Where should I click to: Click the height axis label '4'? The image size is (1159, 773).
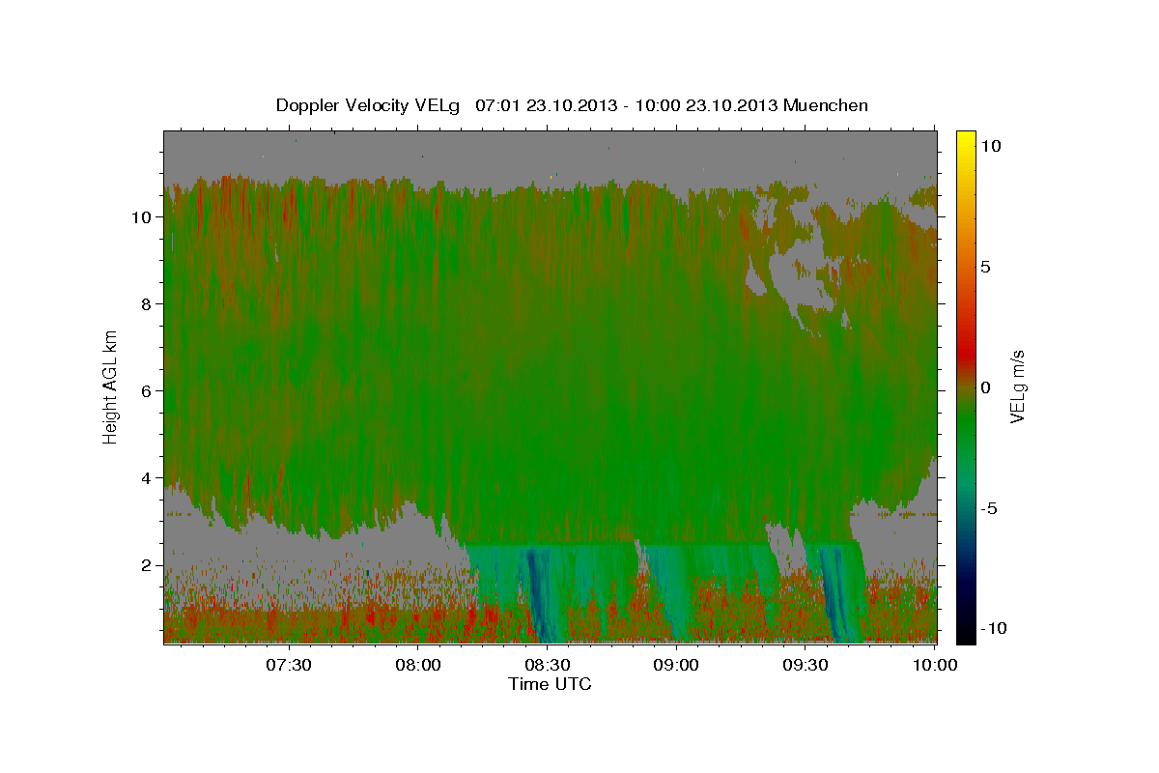click(146, 478)
